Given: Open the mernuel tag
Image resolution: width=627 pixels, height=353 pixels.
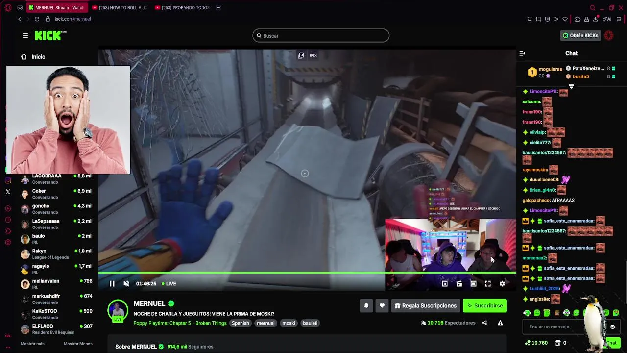Looking at the screenshot, I should coord(265,323).
